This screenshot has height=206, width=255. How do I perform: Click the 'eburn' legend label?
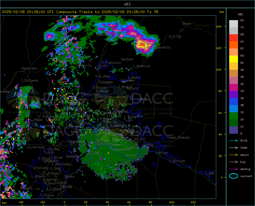click(x=245, y=155)
